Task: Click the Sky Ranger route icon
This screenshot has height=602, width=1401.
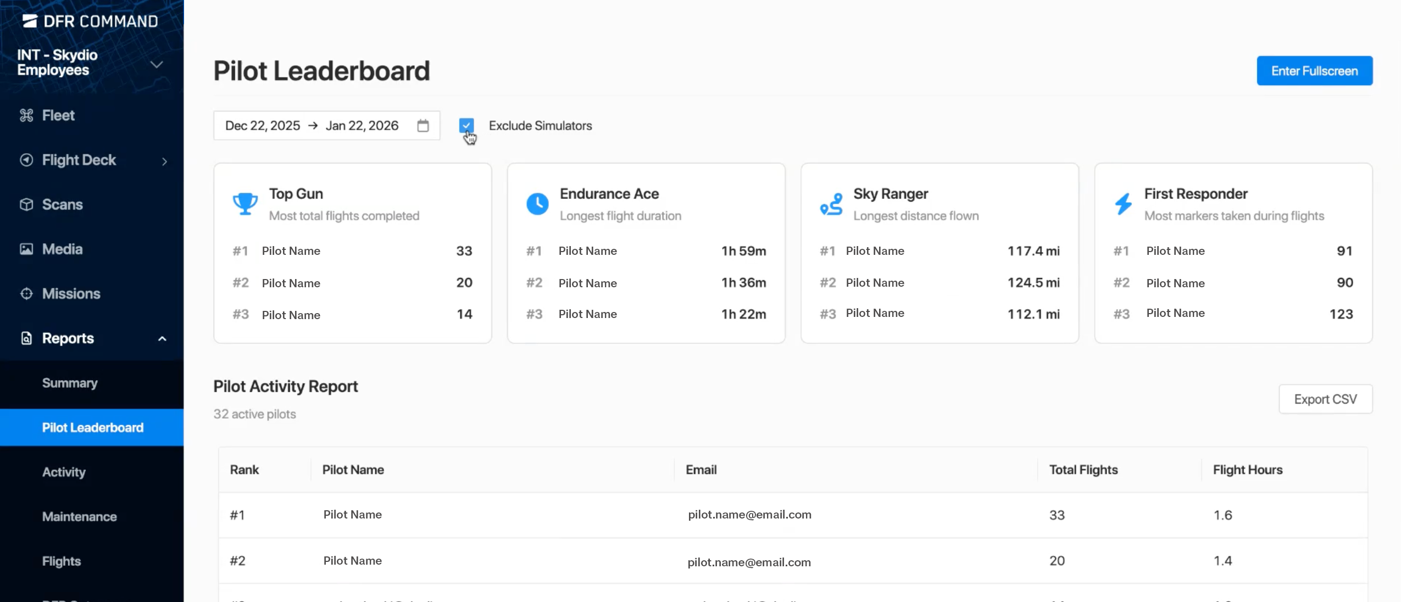Action: (x=831, y=204)
